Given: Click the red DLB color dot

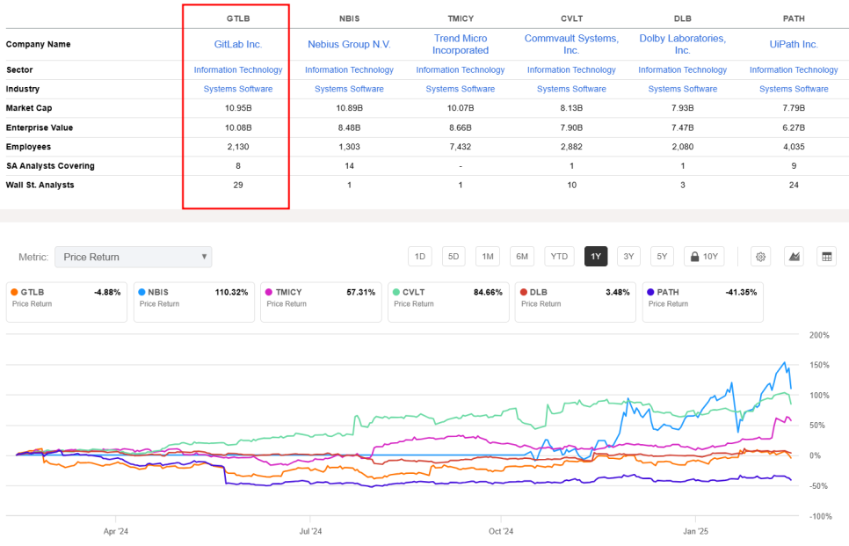Looking at the screenshot, I should (524, 292).
